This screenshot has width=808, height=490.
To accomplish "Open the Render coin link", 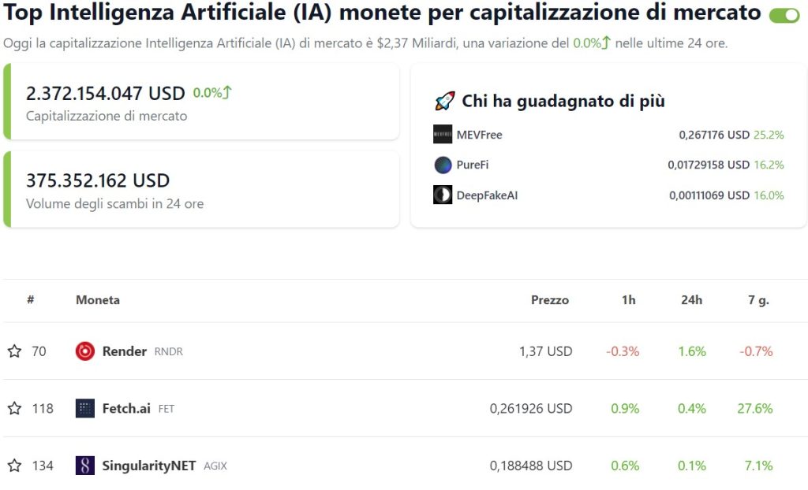I will click(125, 351).
